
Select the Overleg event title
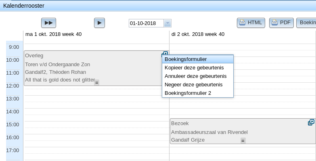point(34,56)
